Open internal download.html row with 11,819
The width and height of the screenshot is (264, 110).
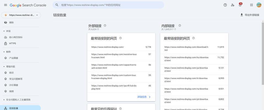click(x=194, y=48)
